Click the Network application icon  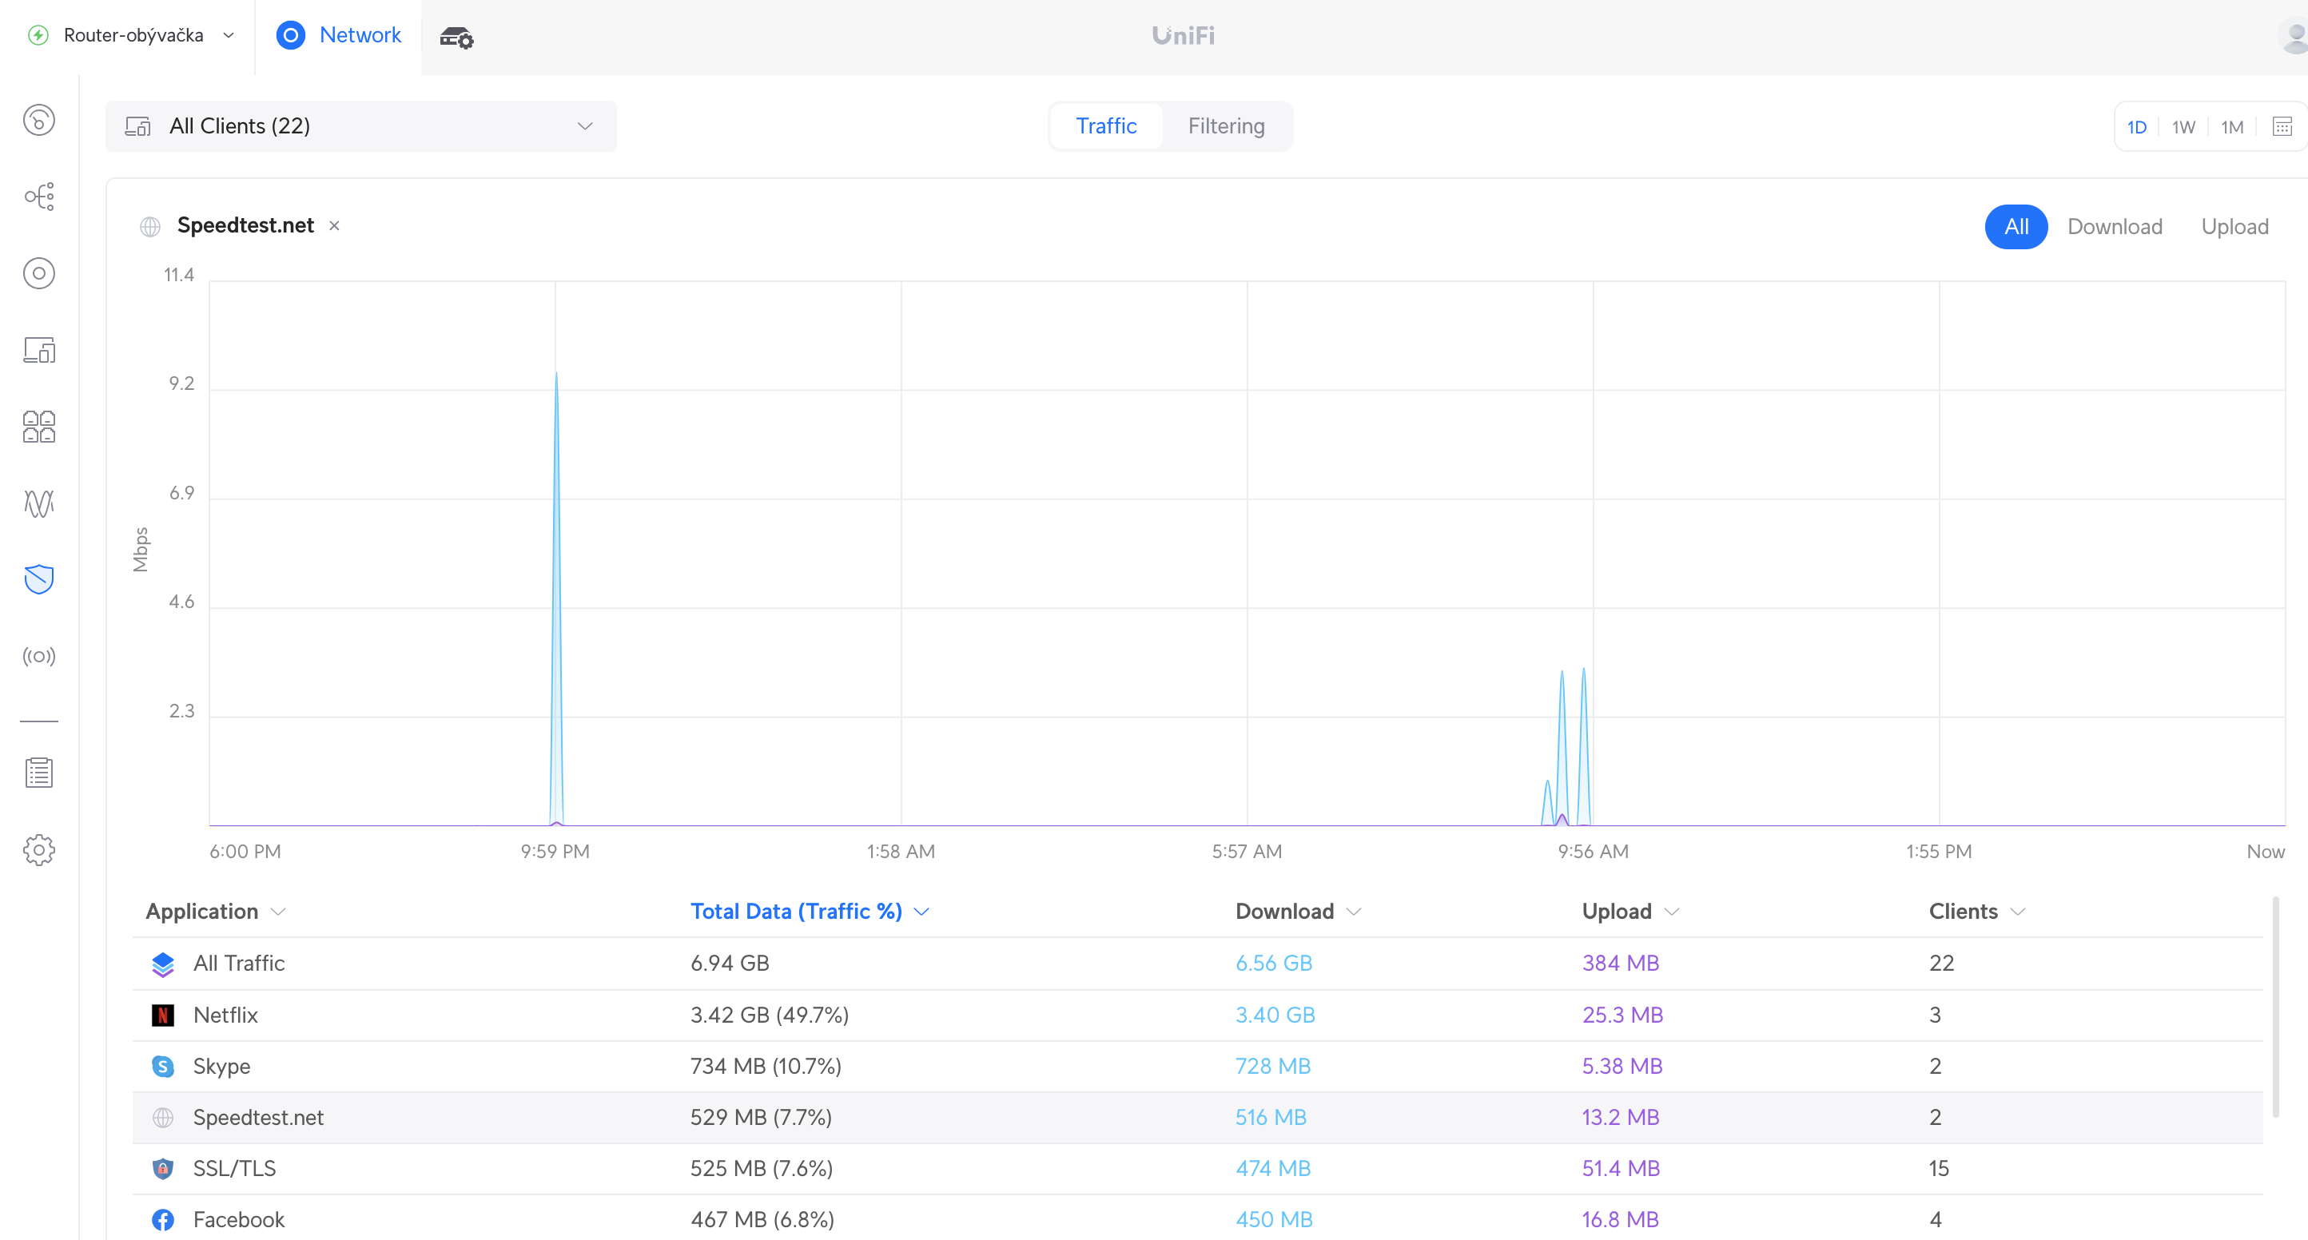pyautogui.click(x=290, y=35)
